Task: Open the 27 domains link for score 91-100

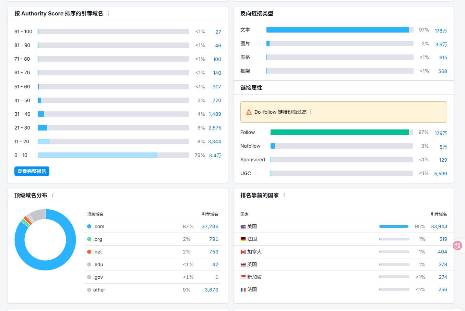Action: tap(218, 32)
